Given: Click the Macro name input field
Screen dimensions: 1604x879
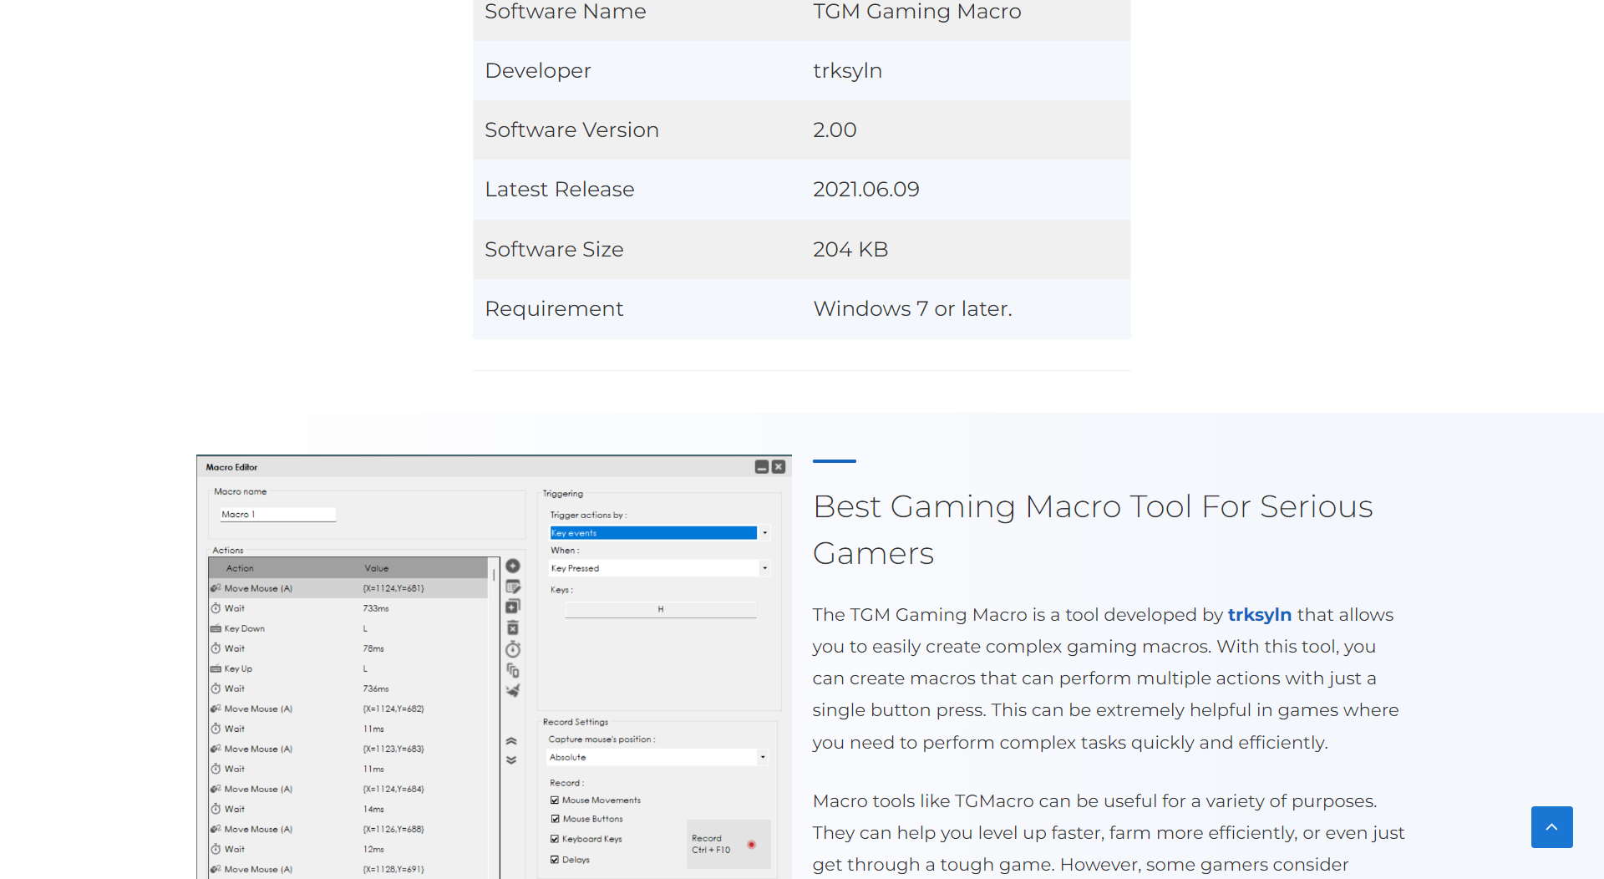Looking at the screenshot, I should 278,515.
